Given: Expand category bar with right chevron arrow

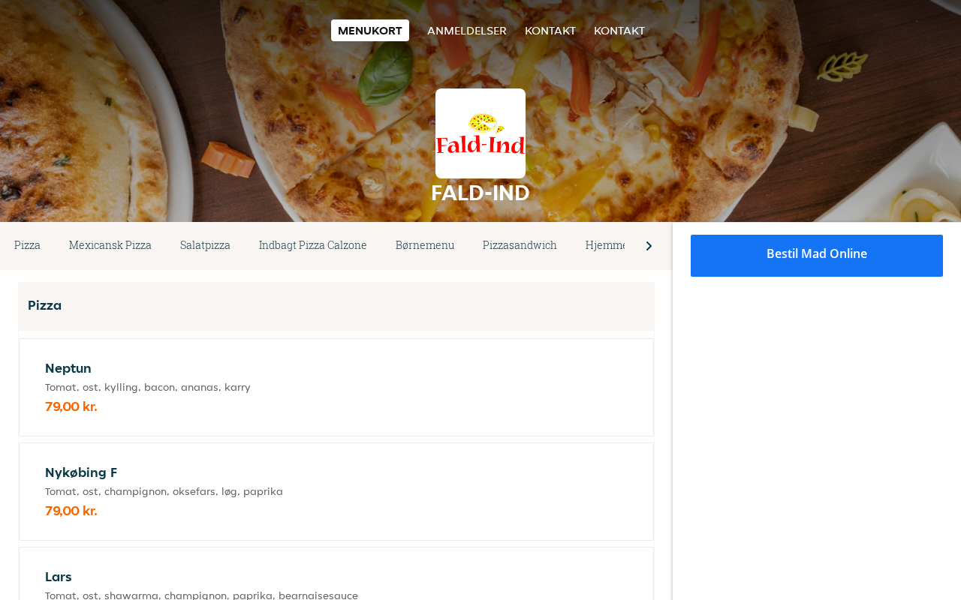Looking at the screenshot, I should click(x=649, y=246).
